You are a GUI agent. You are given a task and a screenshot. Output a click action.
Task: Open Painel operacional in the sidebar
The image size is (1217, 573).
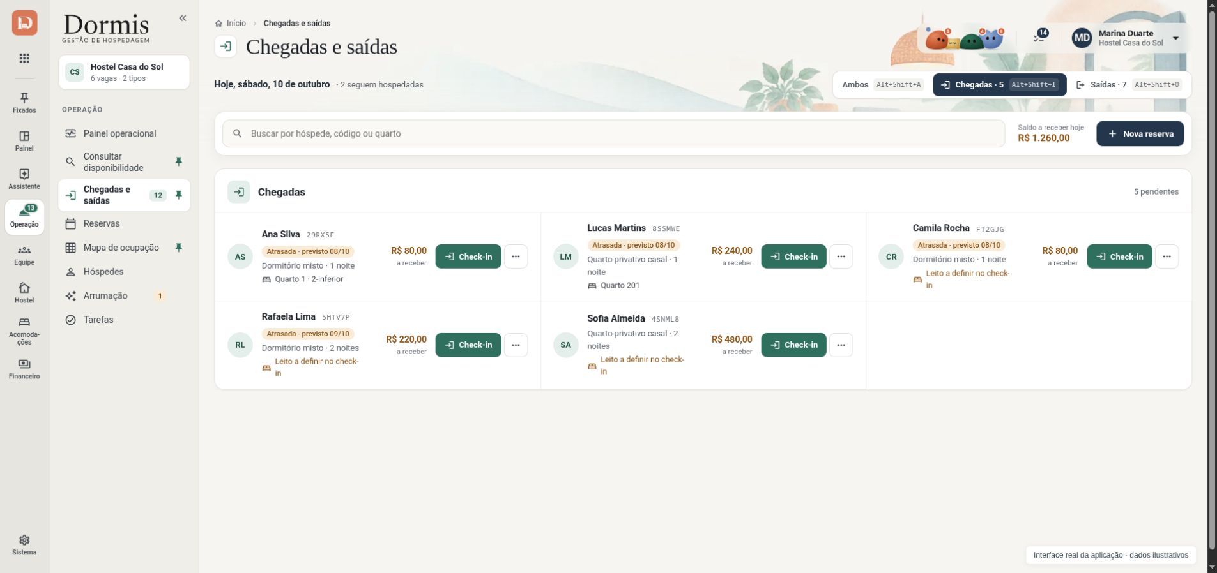(124, 133)
